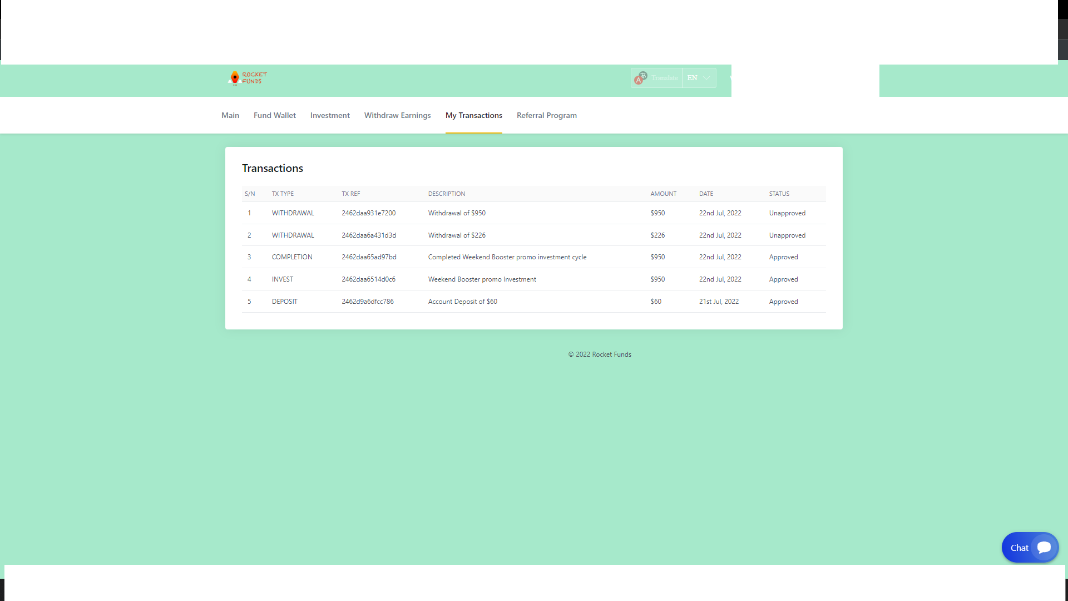This screenshot has width=1068, height=601.
Task: Click the Chat button label
Action: pos(1019,548)
